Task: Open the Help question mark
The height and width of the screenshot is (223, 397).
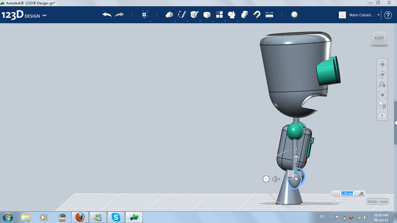Action: tap(388, 15)
